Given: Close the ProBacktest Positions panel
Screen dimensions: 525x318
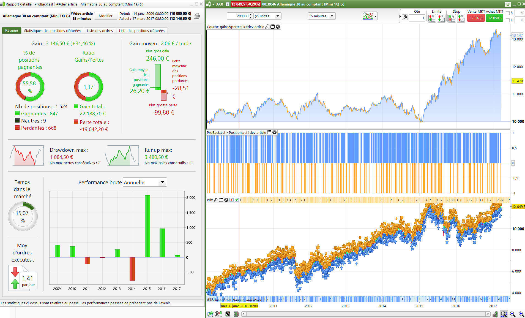Looking at the screenshot, I should pos(274,132).
